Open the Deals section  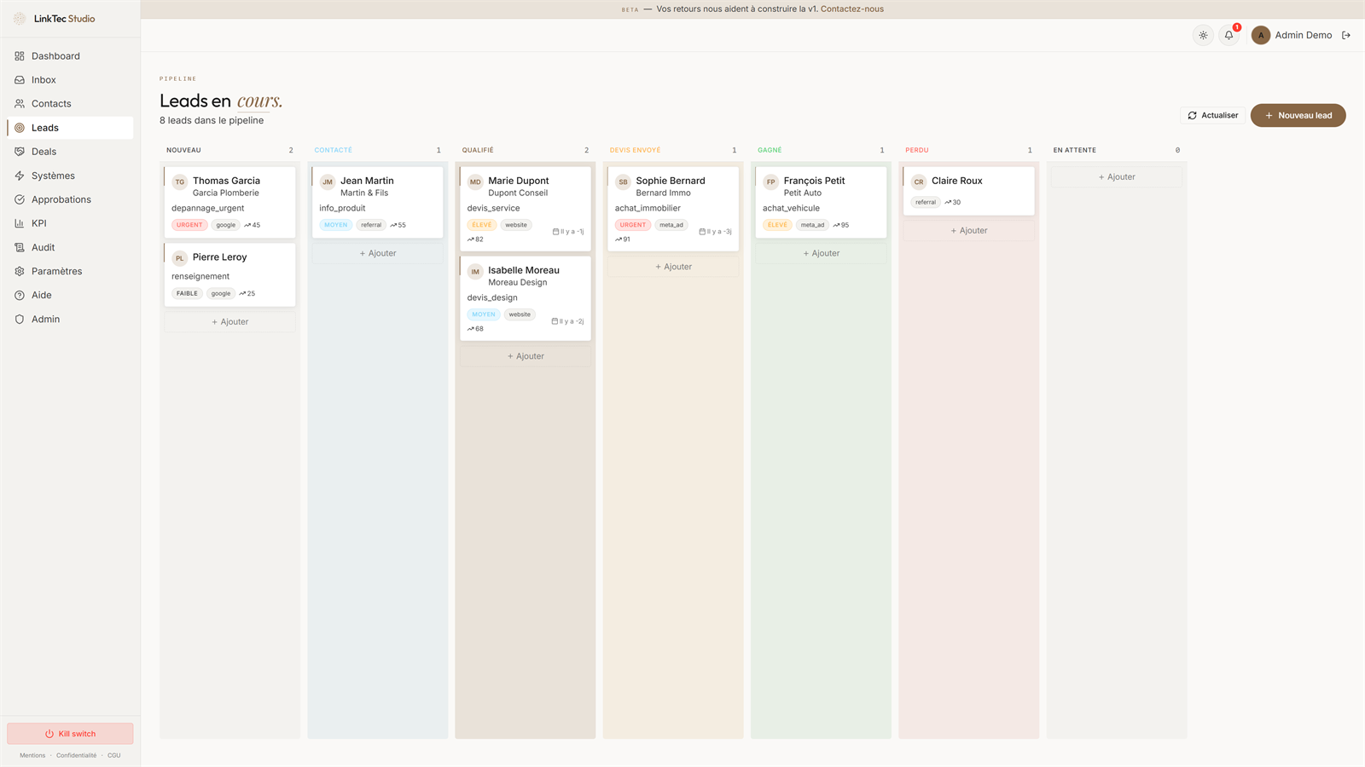(x=70, y=152)
